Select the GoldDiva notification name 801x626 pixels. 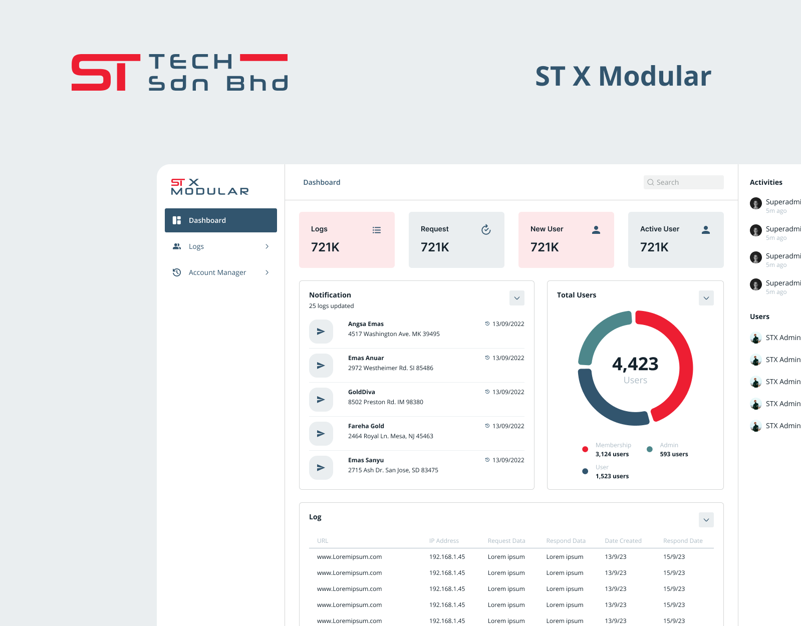pyautogui.click(x=362, y=392)
